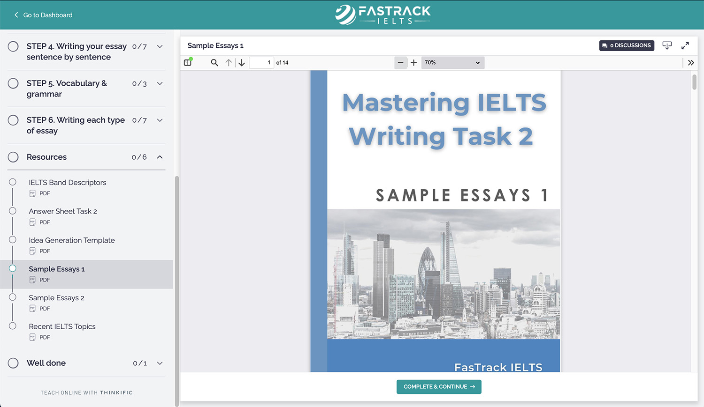The width and height of the screenshot is (704, 407).
Task: Click PDF icon under Sample Essays 2
Action: pyautogui.click(x=32, y=309)
